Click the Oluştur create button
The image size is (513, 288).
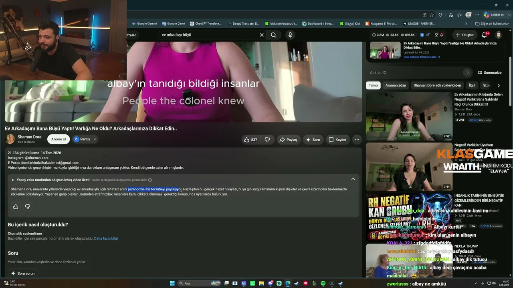[465, 35]
